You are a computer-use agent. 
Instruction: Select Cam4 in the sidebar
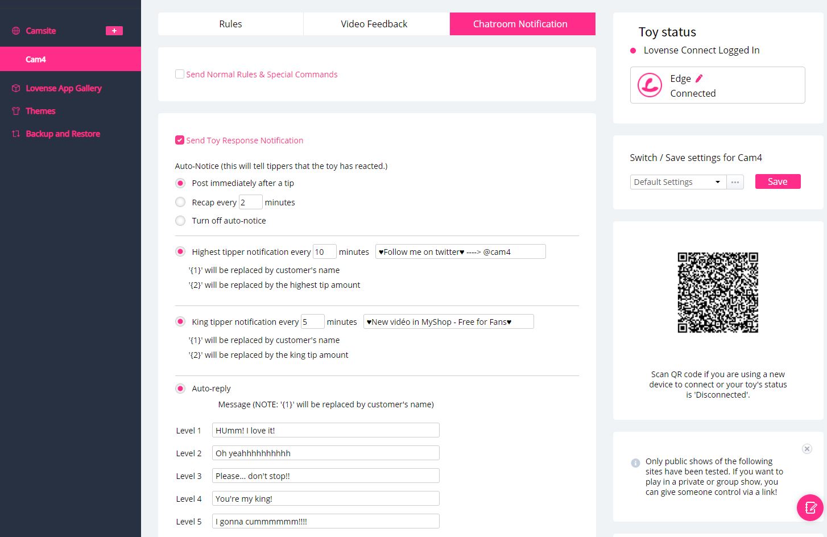click(36, 59)
